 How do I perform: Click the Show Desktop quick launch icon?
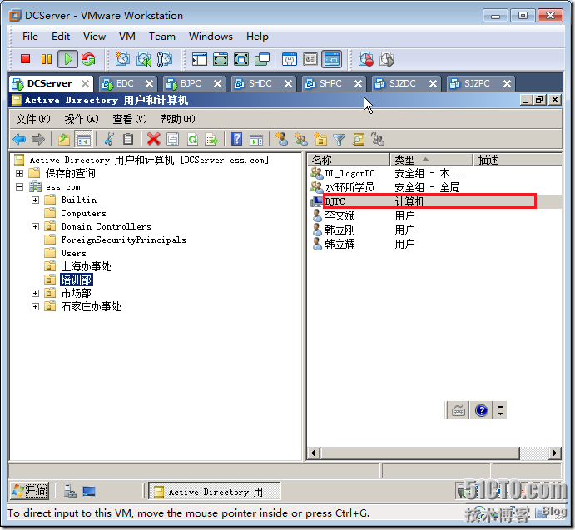pos(89,491)
